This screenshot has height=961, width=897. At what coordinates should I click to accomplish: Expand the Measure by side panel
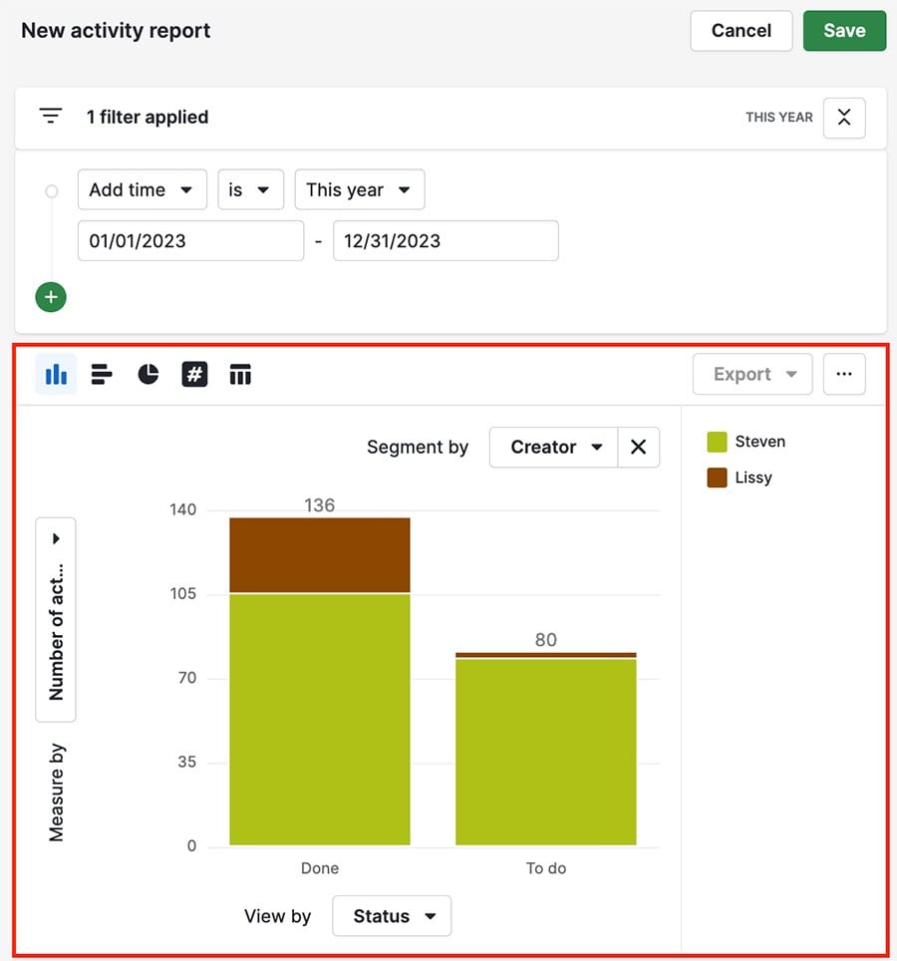click(55, 537)
